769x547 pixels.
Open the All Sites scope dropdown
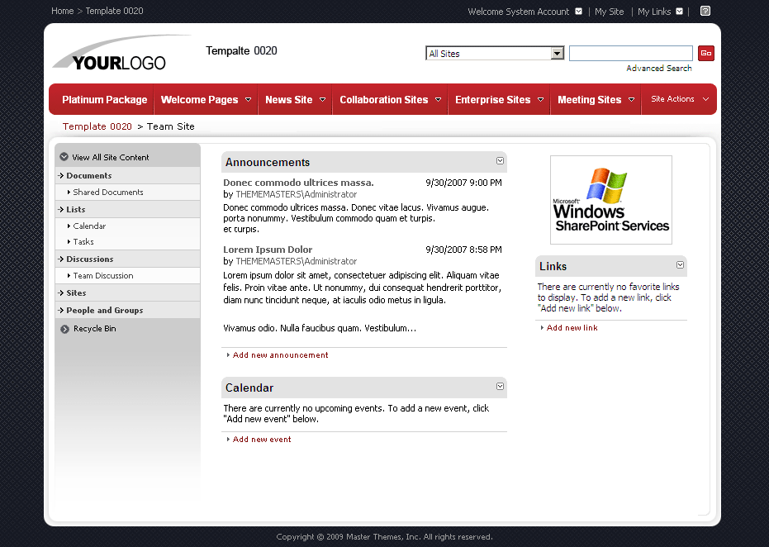(x=558, y=52)
